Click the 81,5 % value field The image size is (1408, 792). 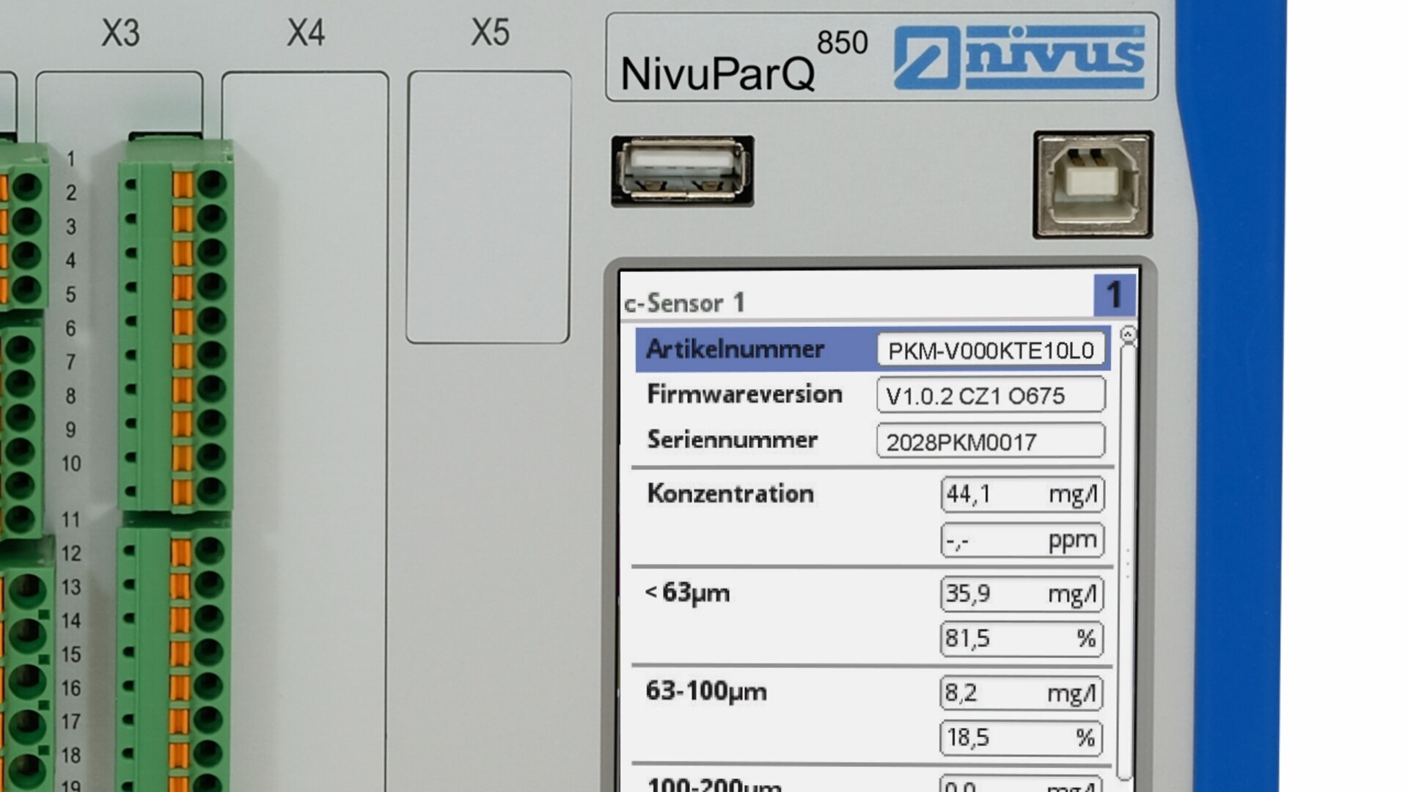pos(1022,638)
